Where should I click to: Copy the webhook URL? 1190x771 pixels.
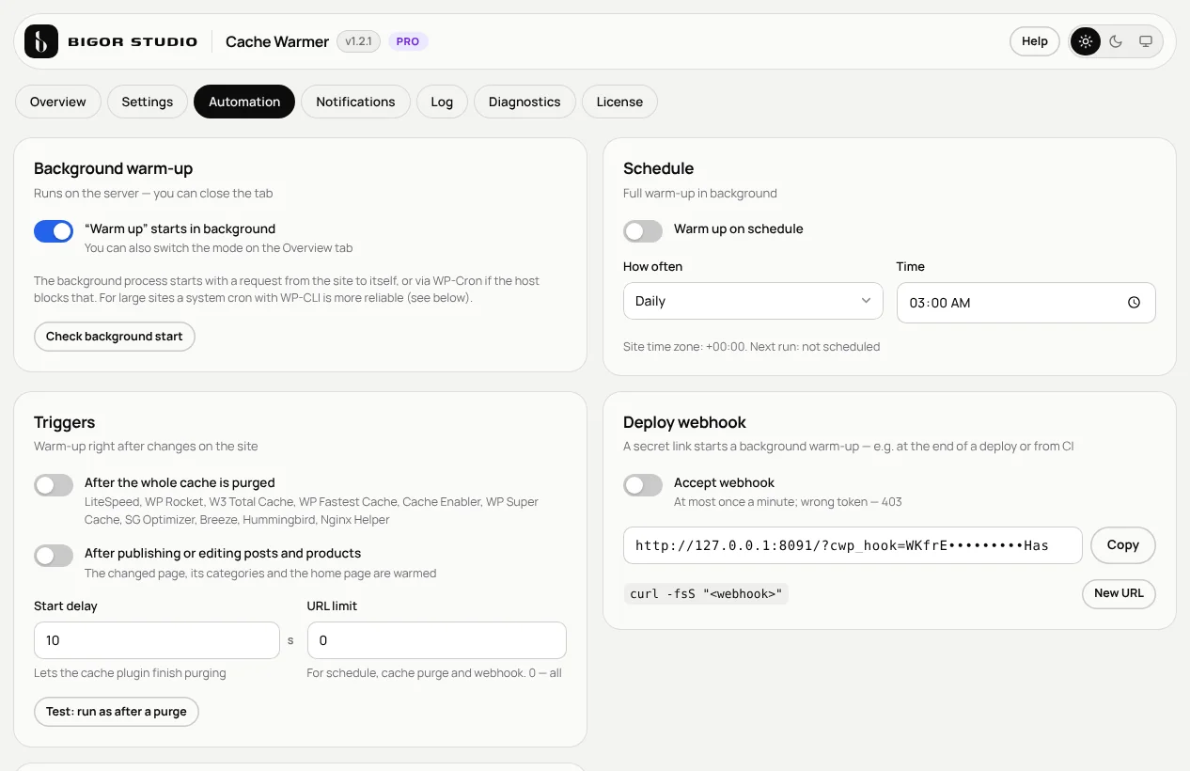1122,545
